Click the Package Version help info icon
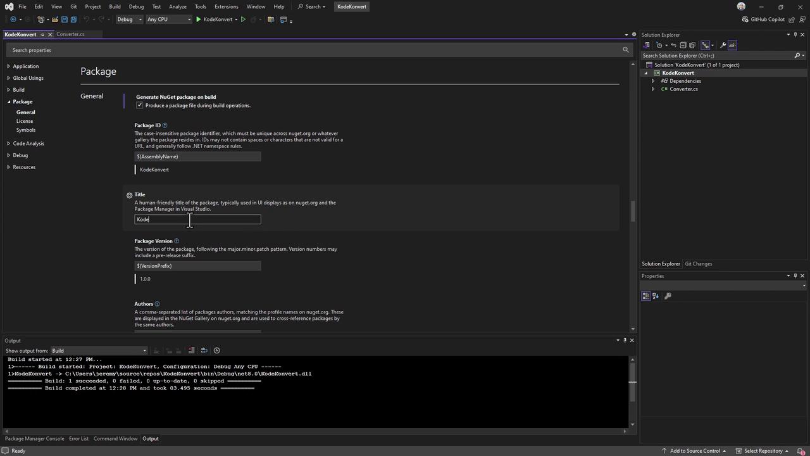 (177, 241)
